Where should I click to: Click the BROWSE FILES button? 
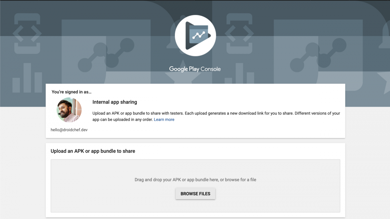coord(195,194)
